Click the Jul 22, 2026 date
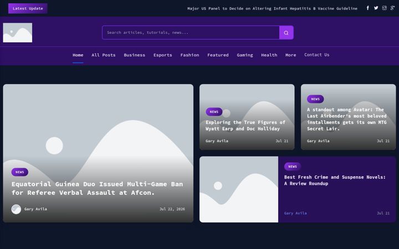 click(x=172, y=209)
